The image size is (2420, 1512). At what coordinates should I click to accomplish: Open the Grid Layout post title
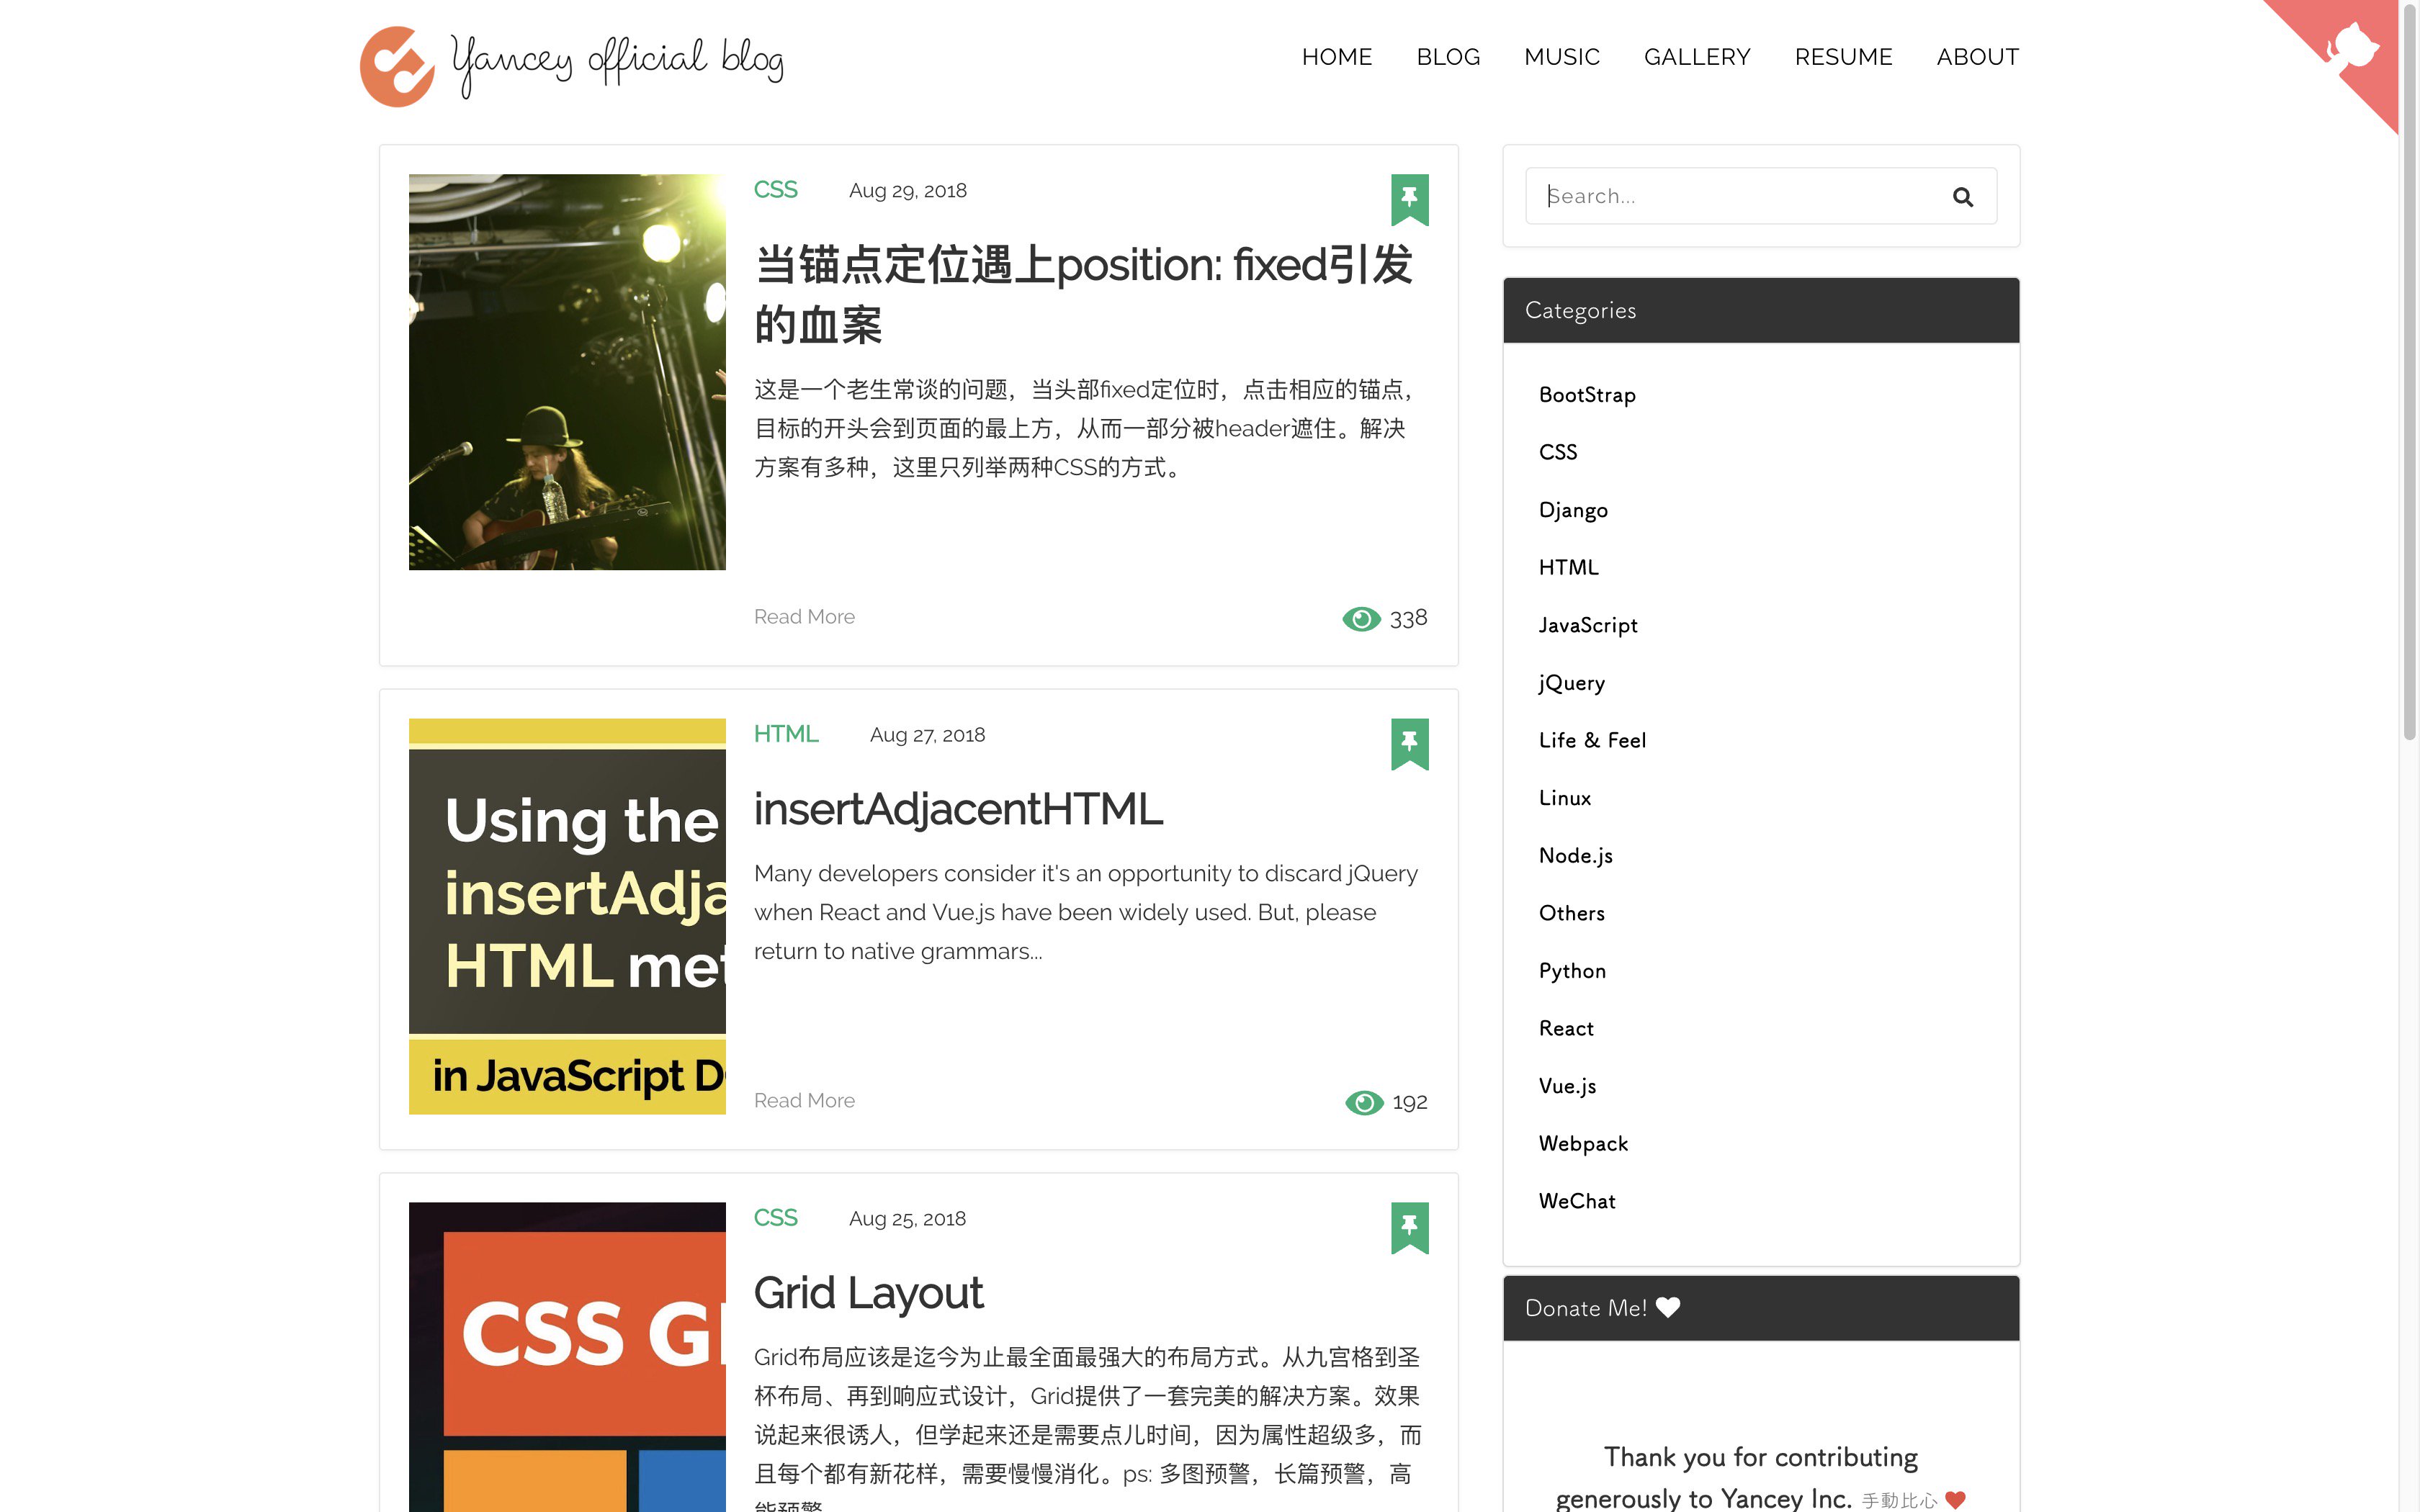coord(868,1293)
